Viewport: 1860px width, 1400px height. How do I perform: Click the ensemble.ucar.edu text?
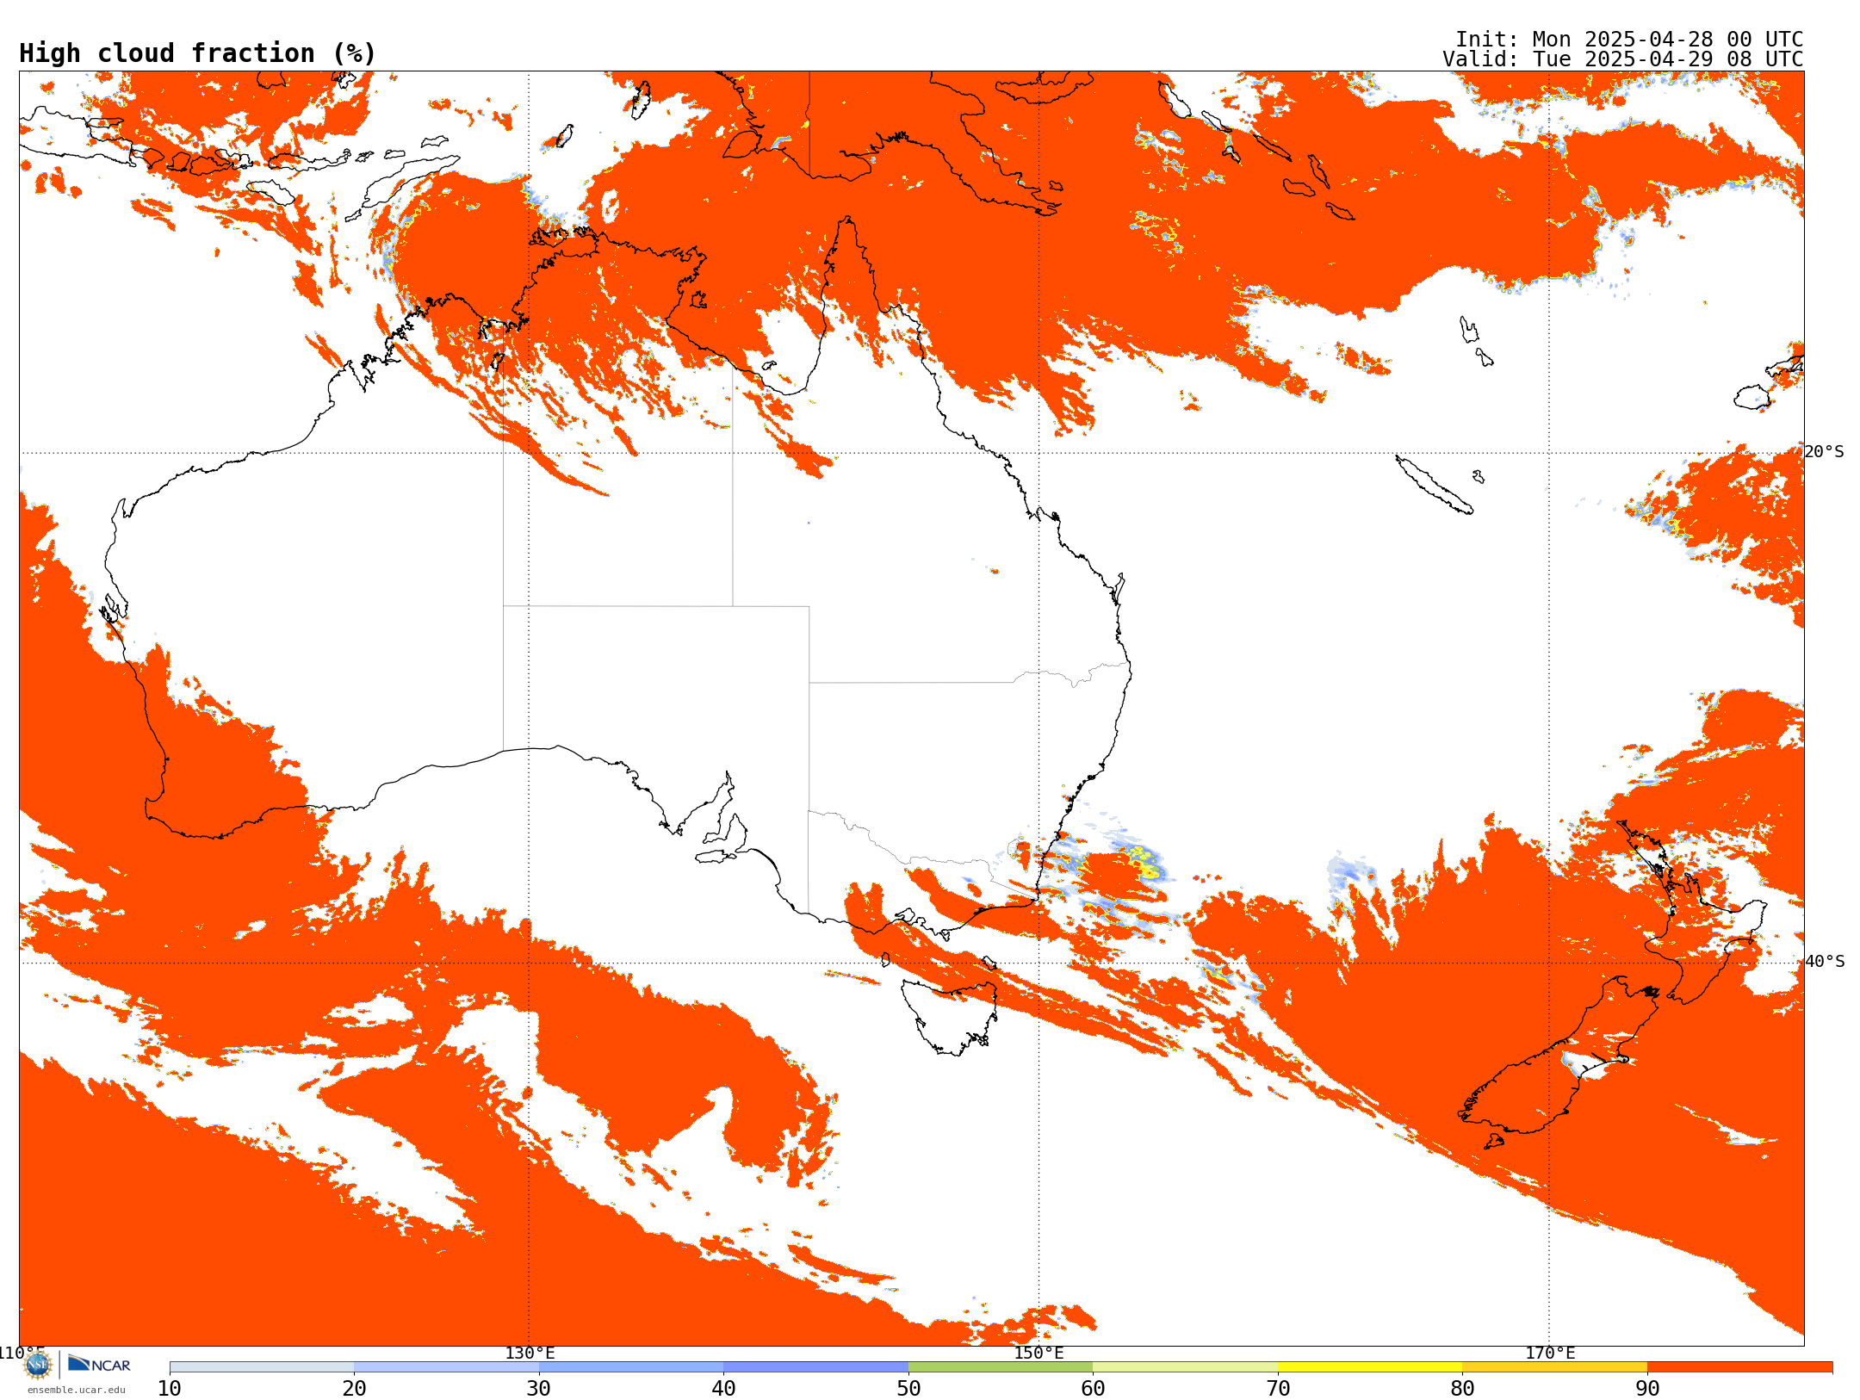tap(77, 1390)
